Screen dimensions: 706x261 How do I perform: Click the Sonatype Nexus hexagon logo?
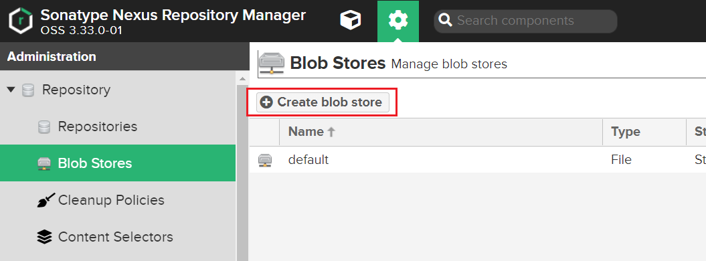click(21, 21)
